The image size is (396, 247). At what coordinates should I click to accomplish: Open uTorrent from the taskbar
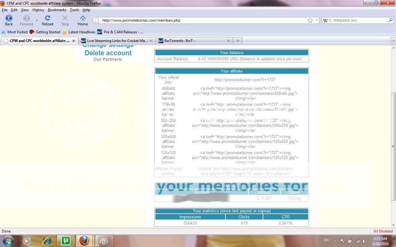(x=66, y=241)
